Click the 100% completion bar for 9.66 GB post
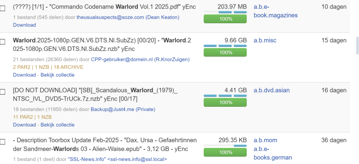Image resolution: width=359 pixels, height=164 pixels. click(225, 52)
